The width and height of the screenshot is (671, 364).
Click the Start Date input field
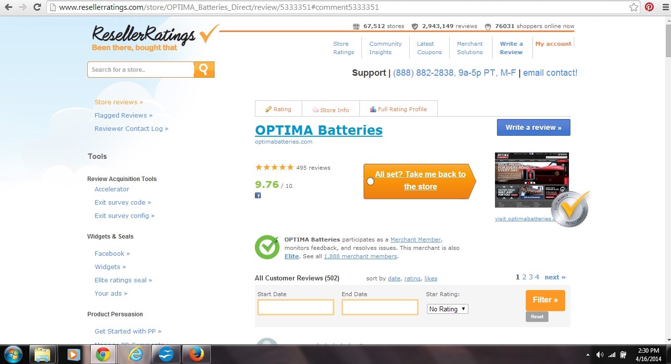[296, 307]
